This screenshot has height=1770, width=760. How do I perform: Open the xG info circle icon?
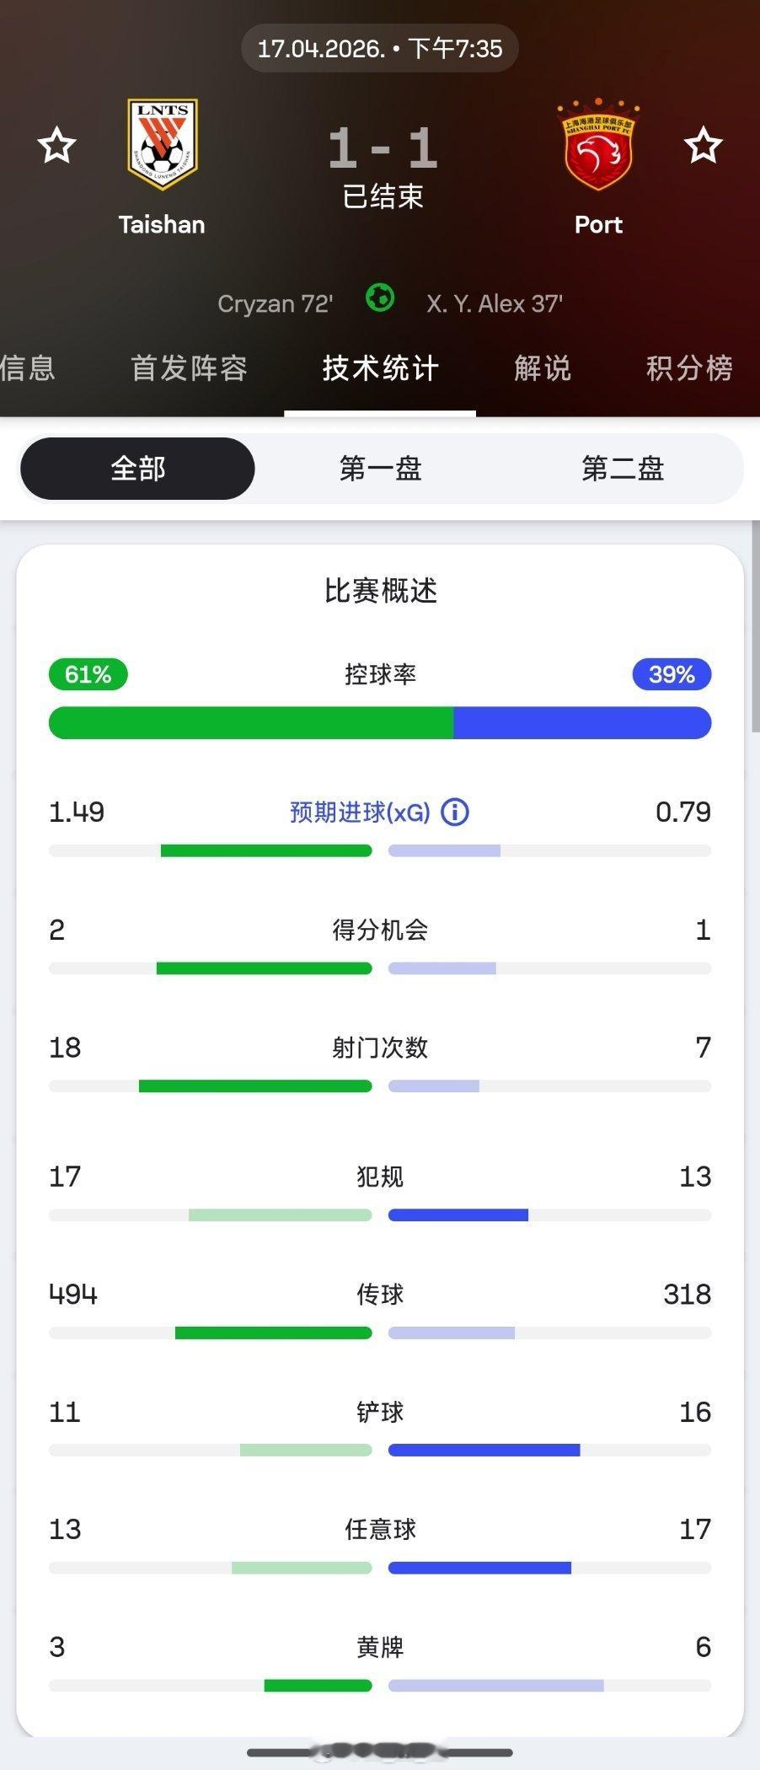click(x=455, y=813)
